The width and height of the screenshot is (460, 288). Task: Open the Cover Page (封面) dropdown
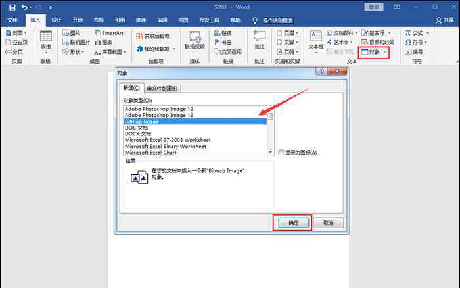pos(25,33)
